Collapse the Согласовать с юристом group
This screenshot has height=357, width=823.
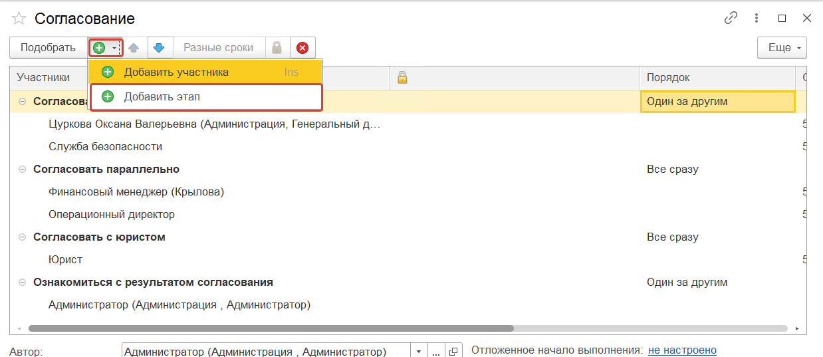pos(22,237)
